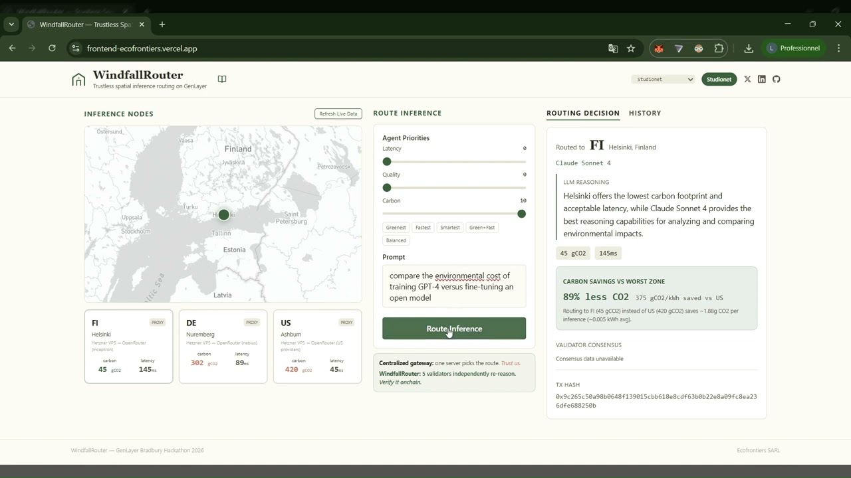Image resolution: width=851 pixels, height=478 pixels.
Task: Enable the Green+Fast routing preset
Action: pyautogui.click(x=481, y=227)
